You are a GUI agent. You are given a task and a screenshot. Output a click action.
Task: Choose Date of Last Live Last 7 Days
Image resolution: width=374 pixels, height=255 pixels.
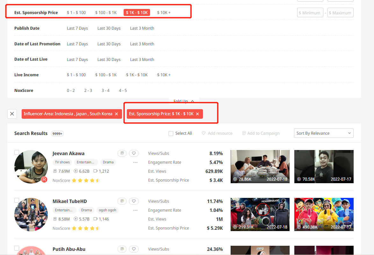click(77, 59)
